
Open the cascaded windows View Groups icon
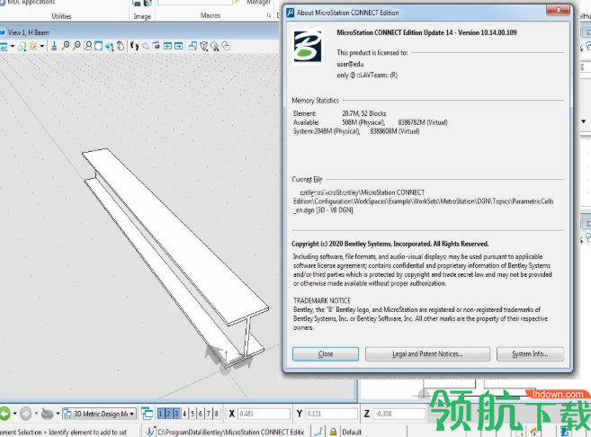(147, 414)
